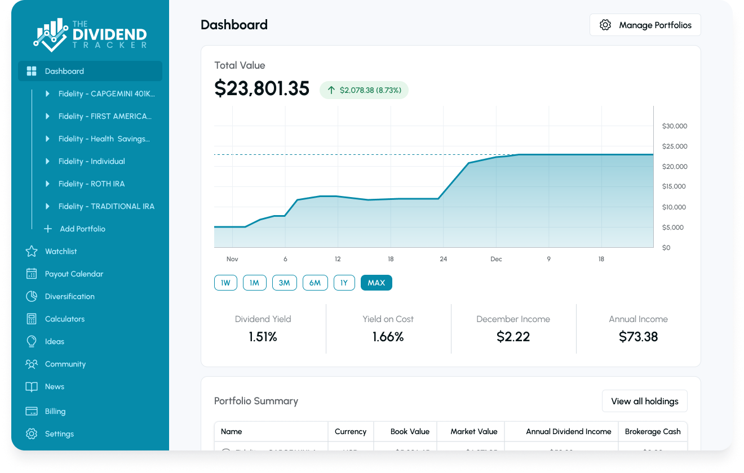Select the Calculators icon in sidebar

point(32,319)
